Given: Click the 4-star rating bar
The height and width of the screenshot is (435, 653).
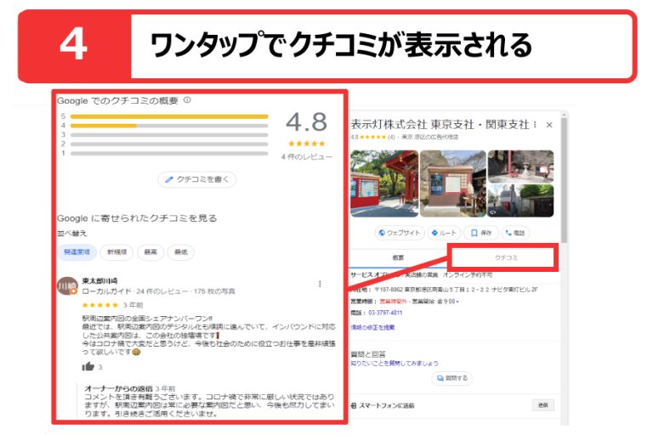Looking at the screenshot, I should tap(169, 126).
